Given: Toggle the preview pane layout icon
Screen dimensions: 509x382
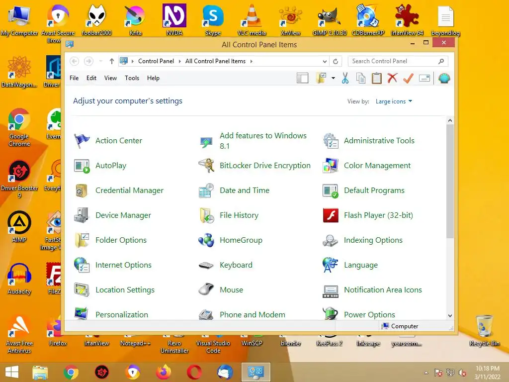Looking at the screenshot, I should [x=303, y=78].
